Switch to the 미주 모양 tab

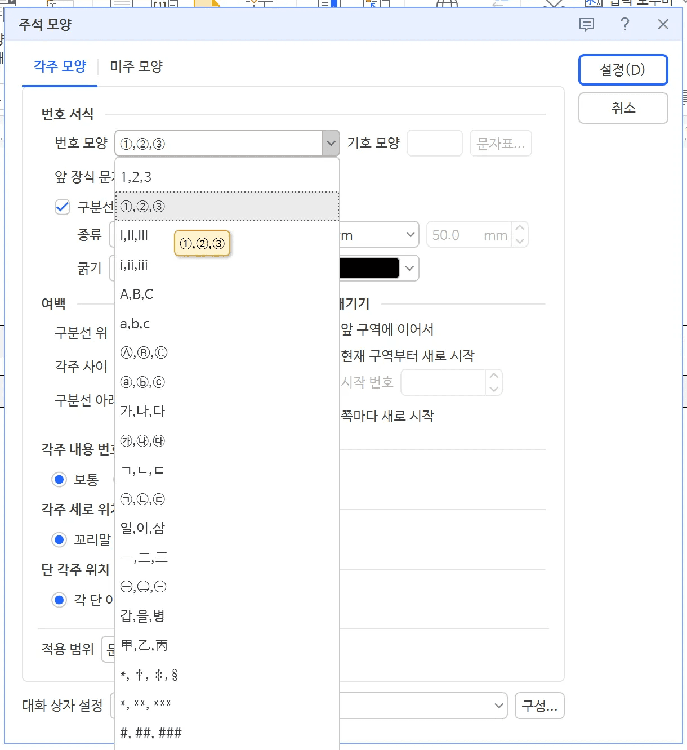135,66
